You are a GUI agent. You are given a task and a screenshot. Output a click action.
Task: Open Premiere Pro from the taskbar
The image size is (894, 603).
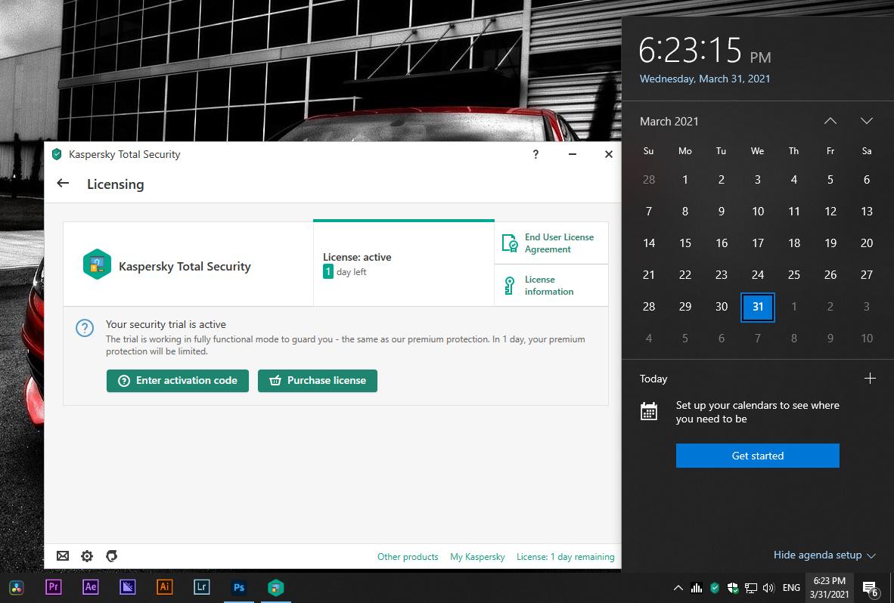(x=54, y=587)
